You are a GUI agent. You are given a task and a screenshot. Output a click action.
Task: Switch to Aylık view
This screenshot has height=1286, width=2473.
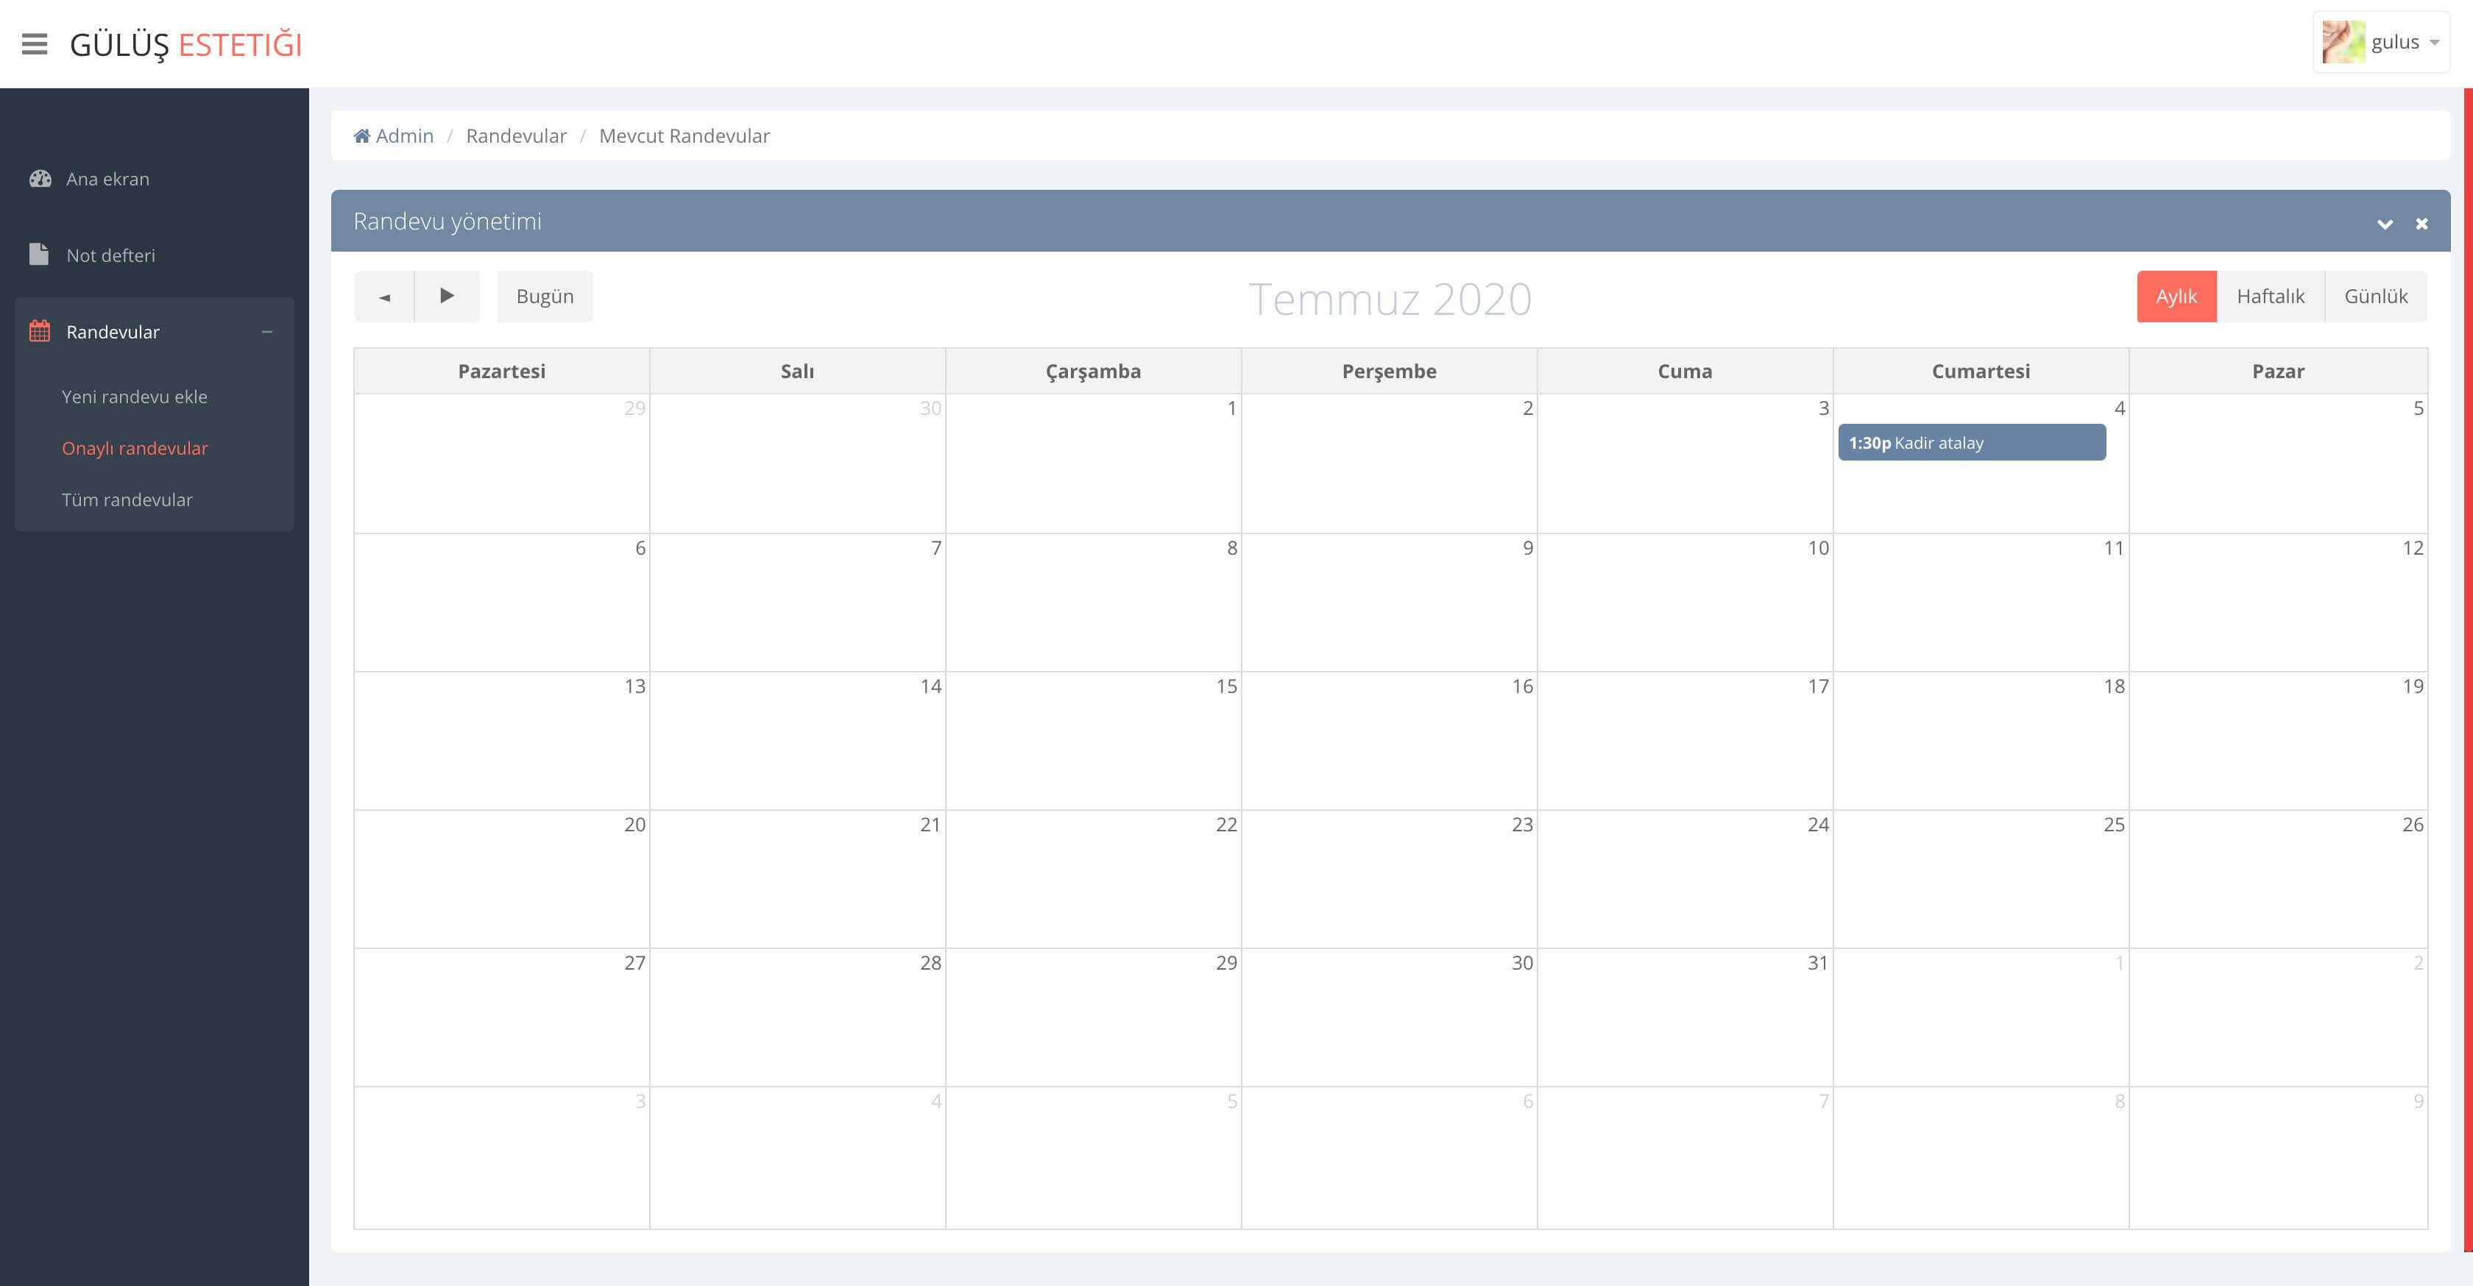pos(2176,296)
